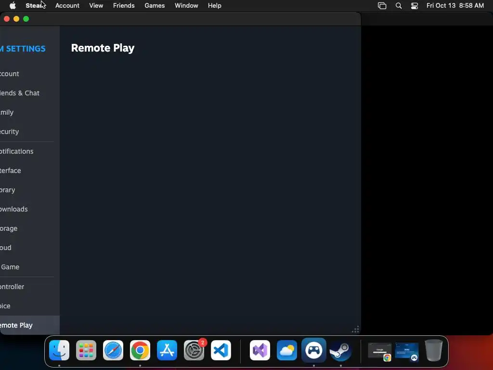Open the Account menu
Viewport: 493px width, 370px height.
(x=67, y=5)
